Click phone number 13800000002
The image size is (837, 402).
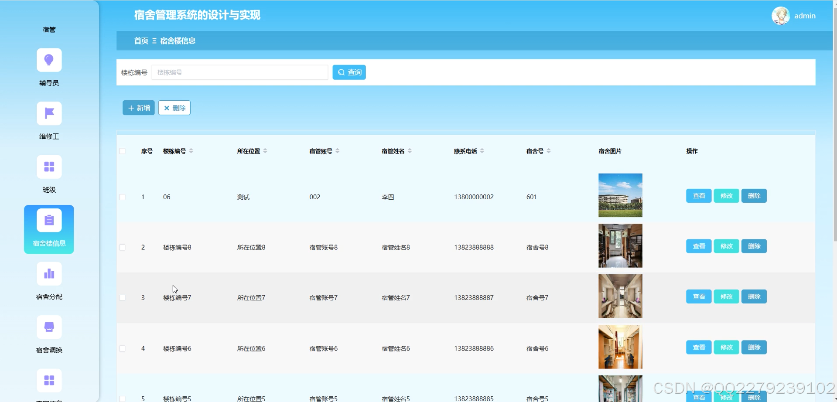(474, 197)
